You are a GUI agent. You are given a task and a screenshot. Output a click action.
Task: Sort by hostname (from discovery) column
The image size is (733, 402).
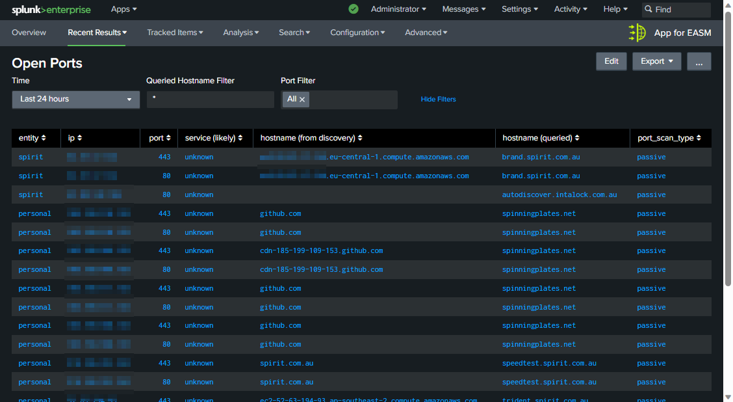tap(311, 138)
